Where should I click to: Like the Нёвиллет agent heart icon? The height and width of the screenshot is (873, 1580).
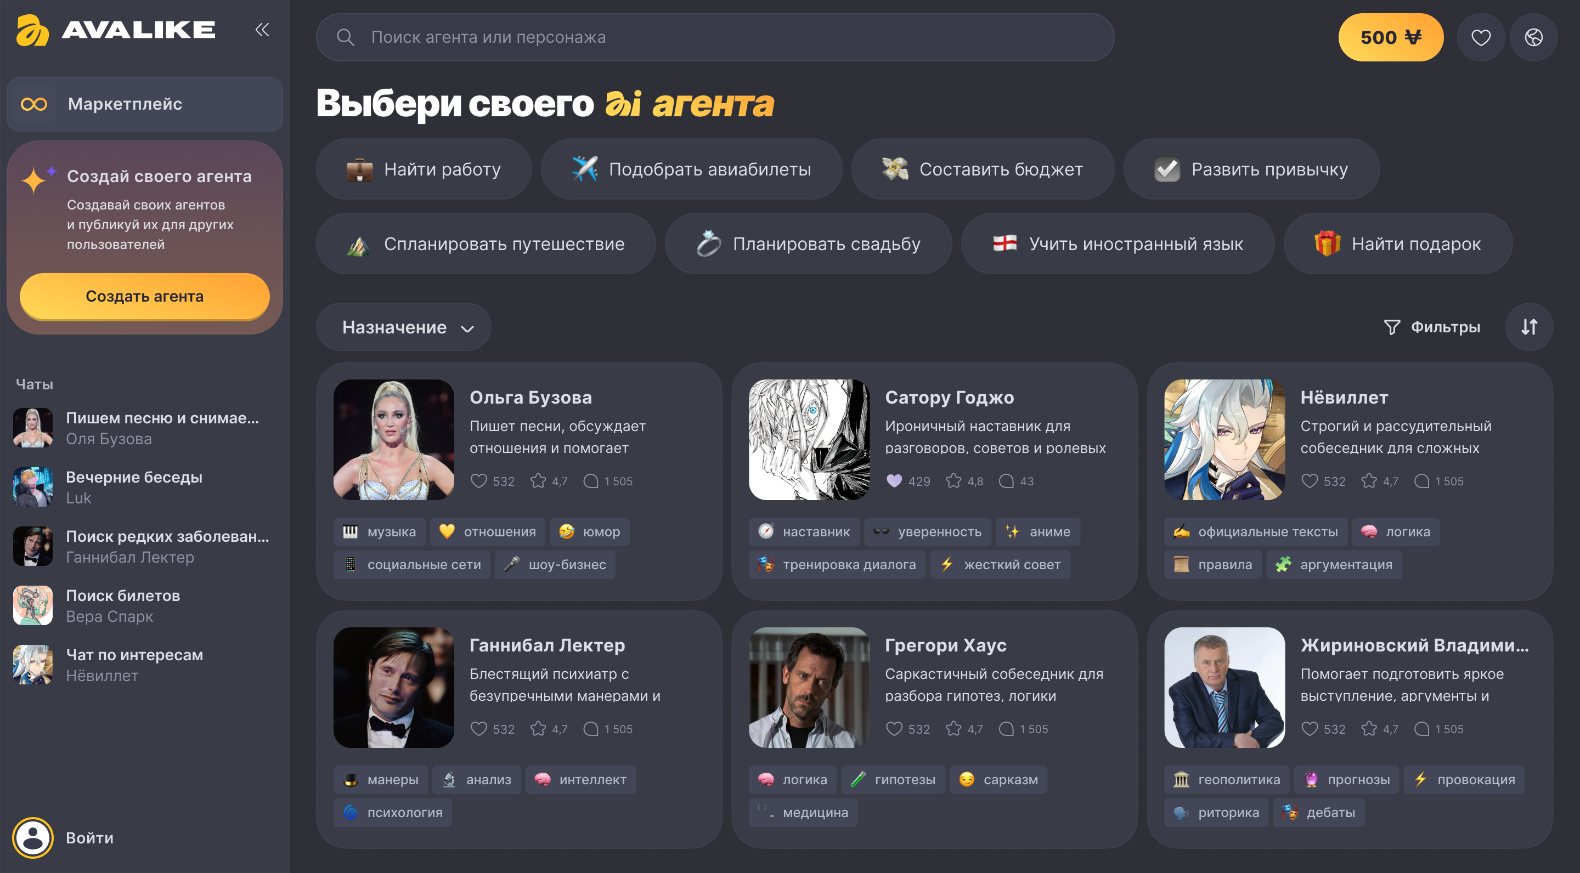click(1310, 481)
